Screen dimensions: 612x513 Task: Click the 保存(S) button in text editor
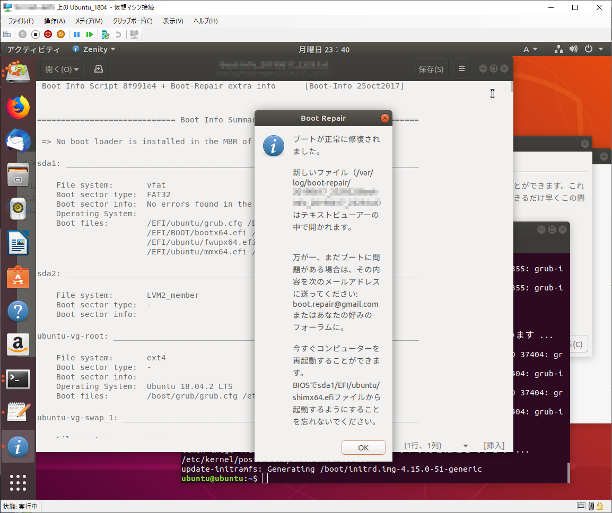pos(431,69)
